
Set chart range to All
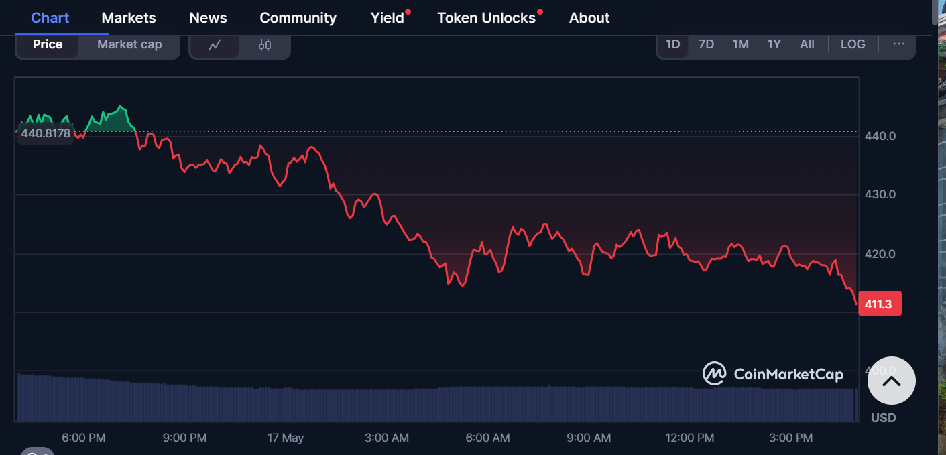807,44
